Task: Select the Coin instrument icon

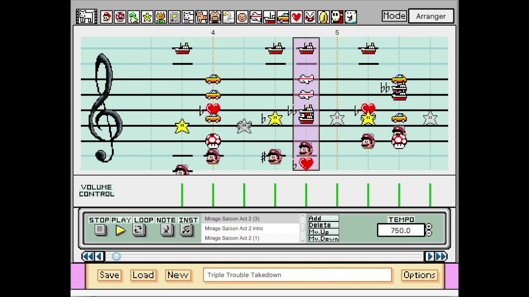Action: coord(324,17)
